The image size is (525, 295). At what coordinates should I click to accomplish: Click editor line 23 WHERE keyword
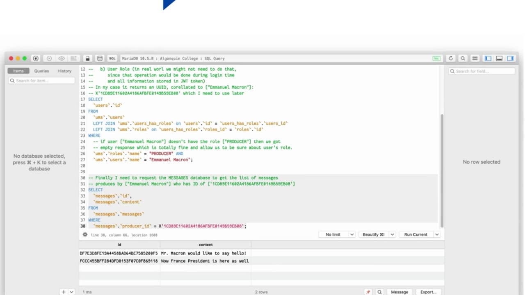click(94, 136)
